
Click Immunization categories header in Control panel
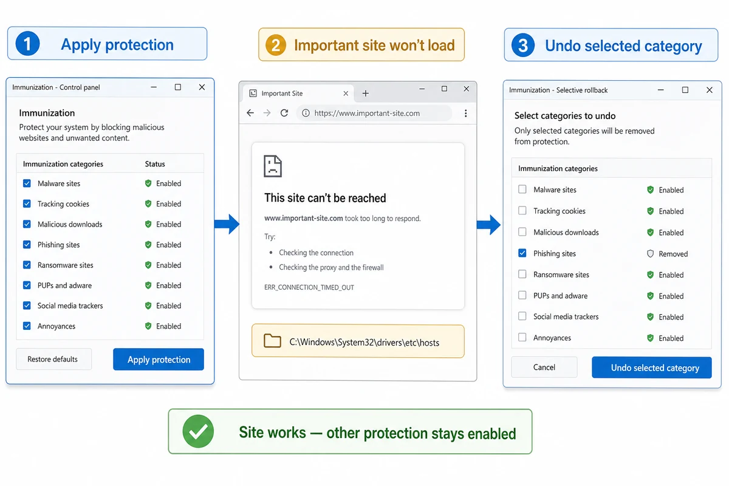[x=63, y=164]
